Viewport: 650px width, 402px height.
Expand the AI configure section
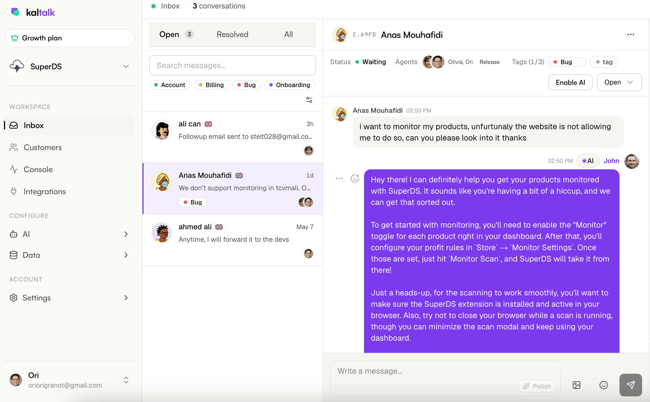pos(126,234)
